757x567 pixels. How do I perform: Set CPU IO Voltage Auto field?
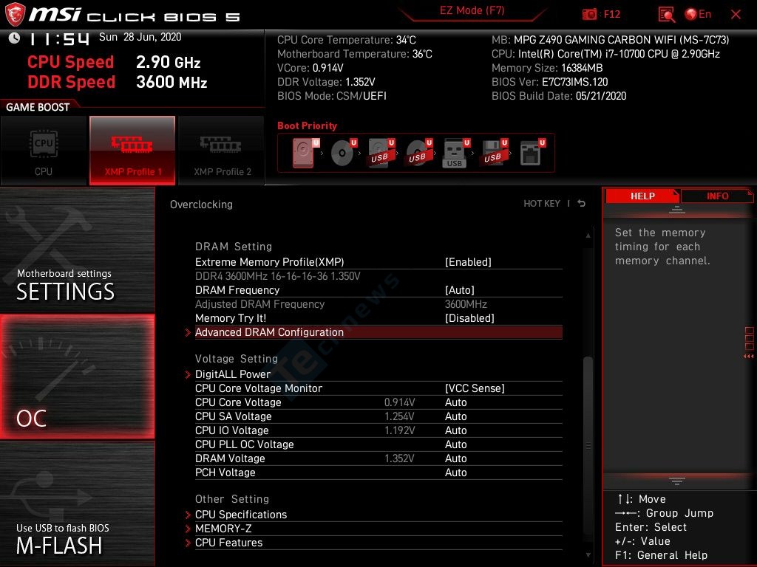[x=455, y=430]
